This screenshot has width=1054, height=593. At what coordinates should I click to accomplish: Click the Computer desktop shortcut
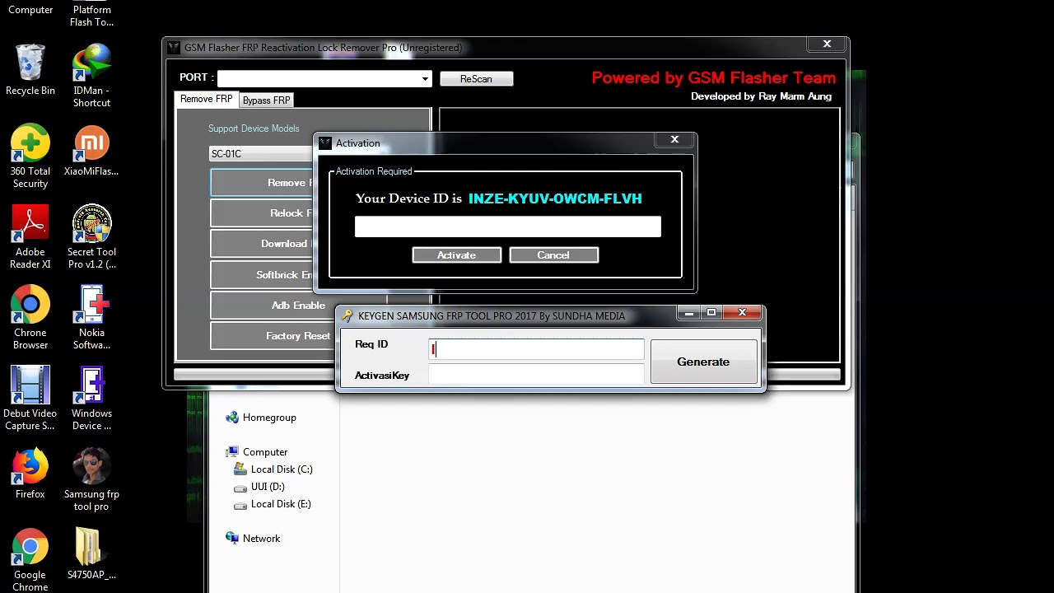(x=30, y=8)
